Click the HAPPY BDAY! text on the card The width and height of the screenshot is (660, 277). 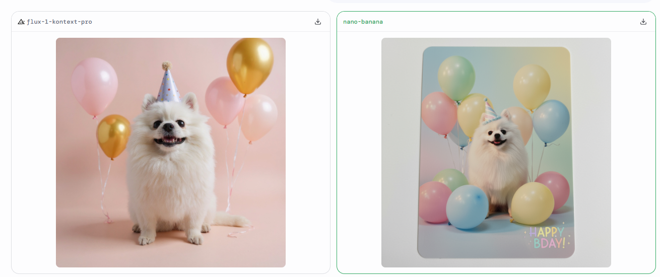[x=547, y=237]
